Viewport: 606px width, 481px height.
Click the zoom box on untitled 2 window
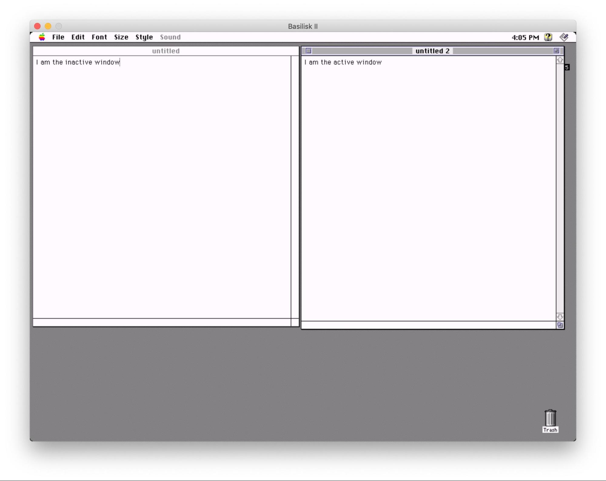[557, 50]
